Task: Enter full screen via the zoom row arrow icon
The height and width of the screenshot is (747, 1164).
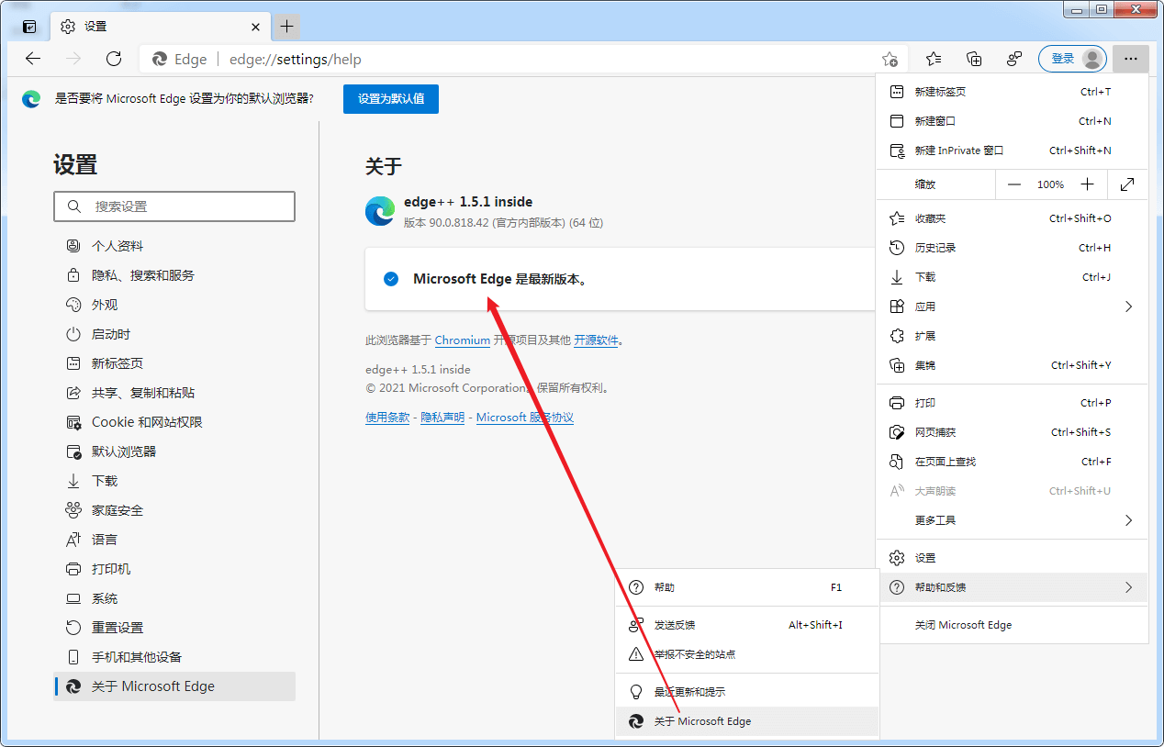Action: pos(1128,184)
